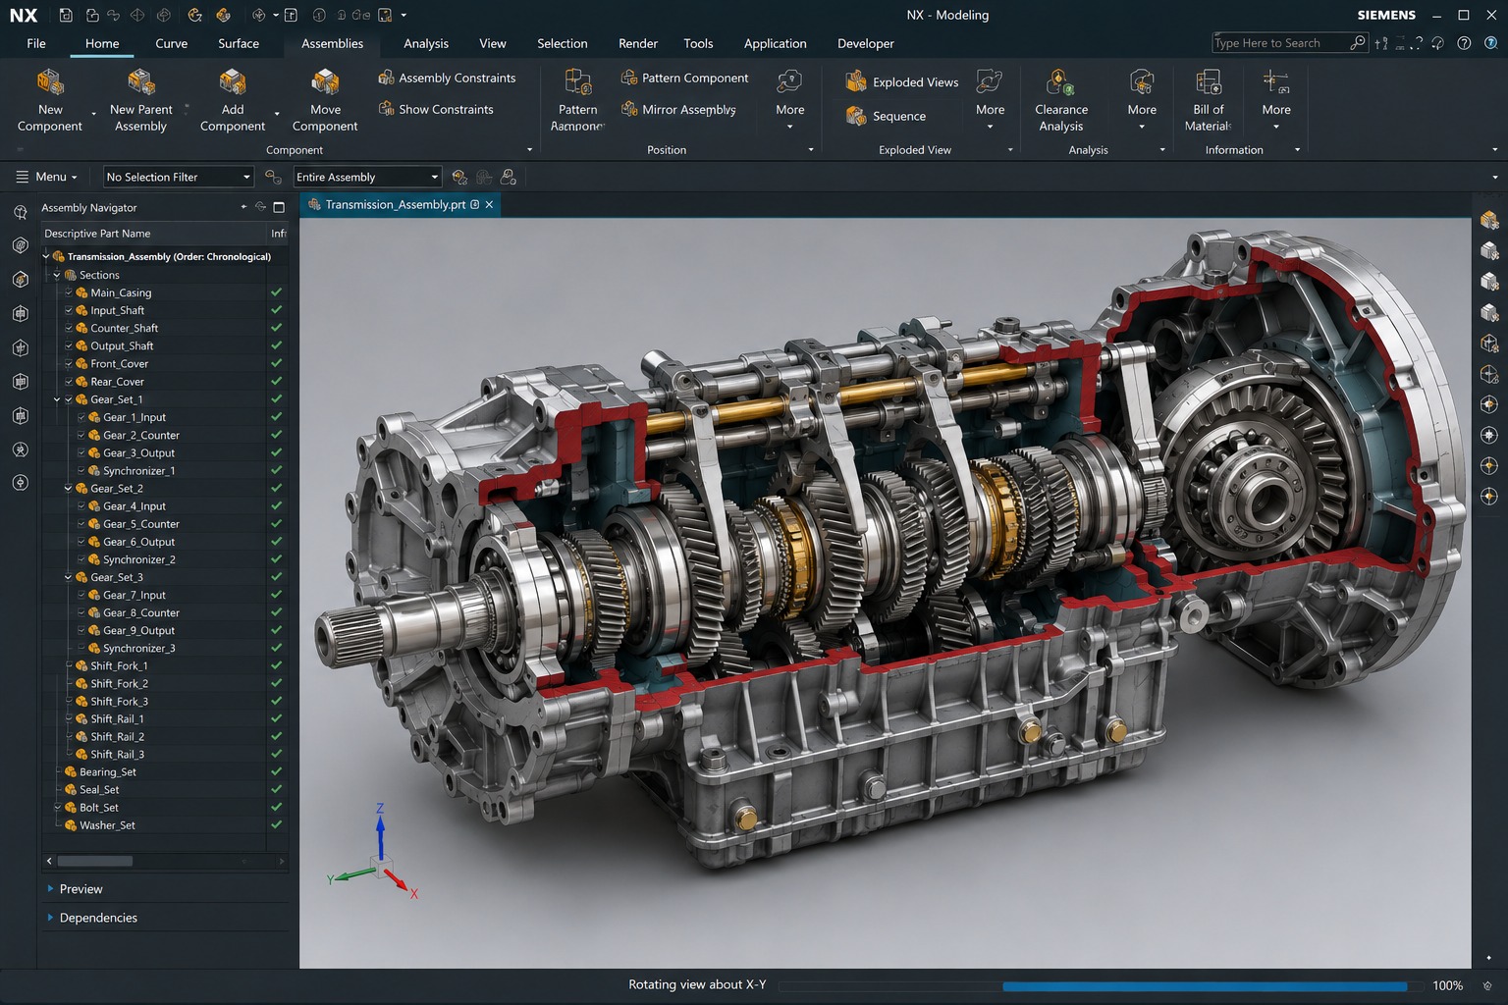Screen dimensions: 1508x1005
Task: Open More in the Analysis group
Action: (x=1142, y=99)
